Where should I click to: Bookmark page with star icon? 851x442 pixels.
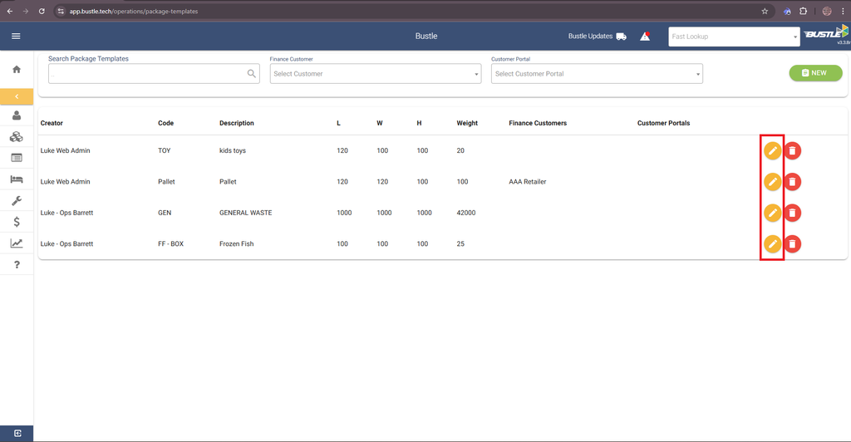[765, 11]
